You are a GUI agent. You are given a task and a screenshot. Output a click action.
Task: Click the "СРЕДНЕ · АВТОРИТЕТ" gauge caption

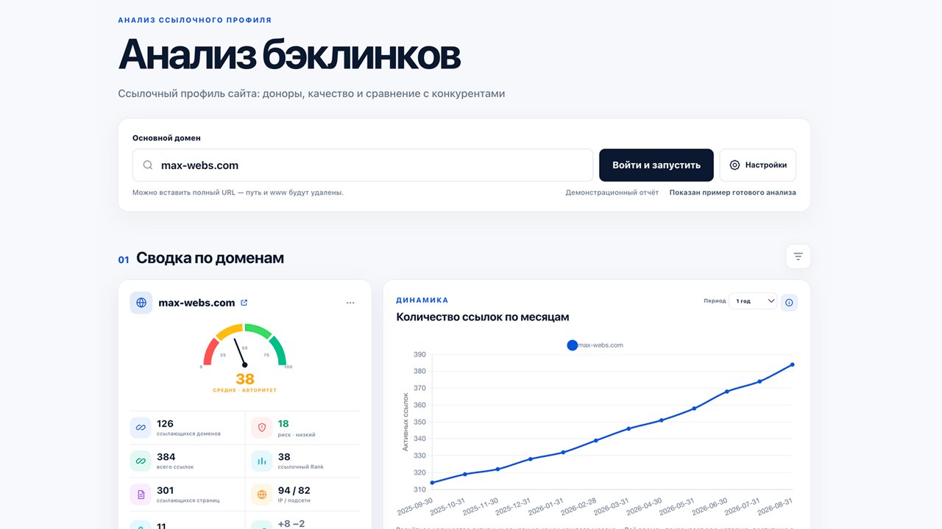(x=245, y=390)
